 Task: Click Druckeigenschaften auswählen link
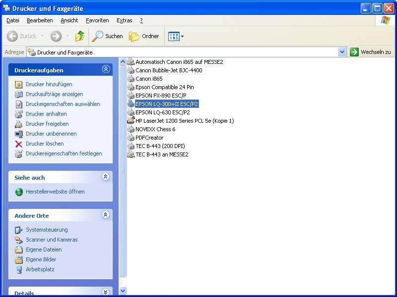click(x=63, y=104)
